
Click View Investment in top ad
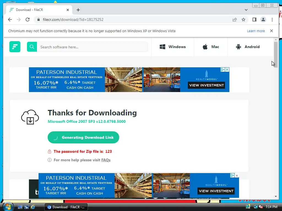point(207,85)
